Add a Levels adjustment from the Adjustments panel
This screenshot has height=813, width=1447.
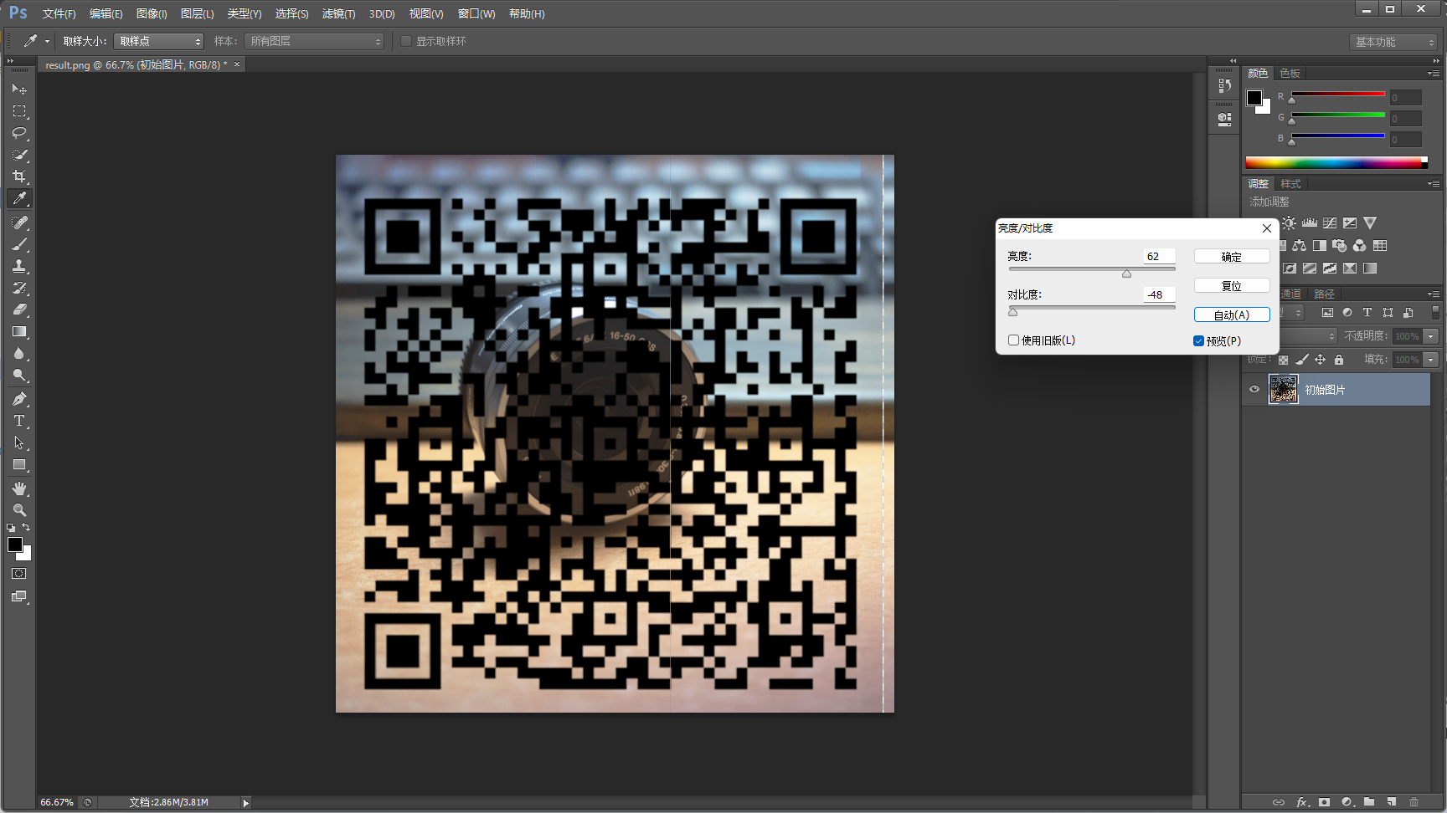pos(1310,223)
